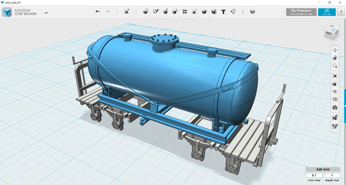Click the BACK face of view cube
Viewport: 346px width, 185px height.
tap(329, 33)
